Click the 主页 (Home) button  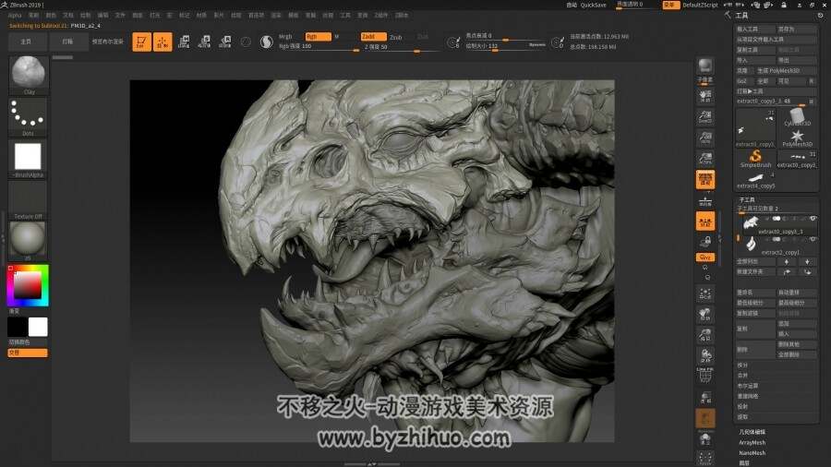(26, 42)
